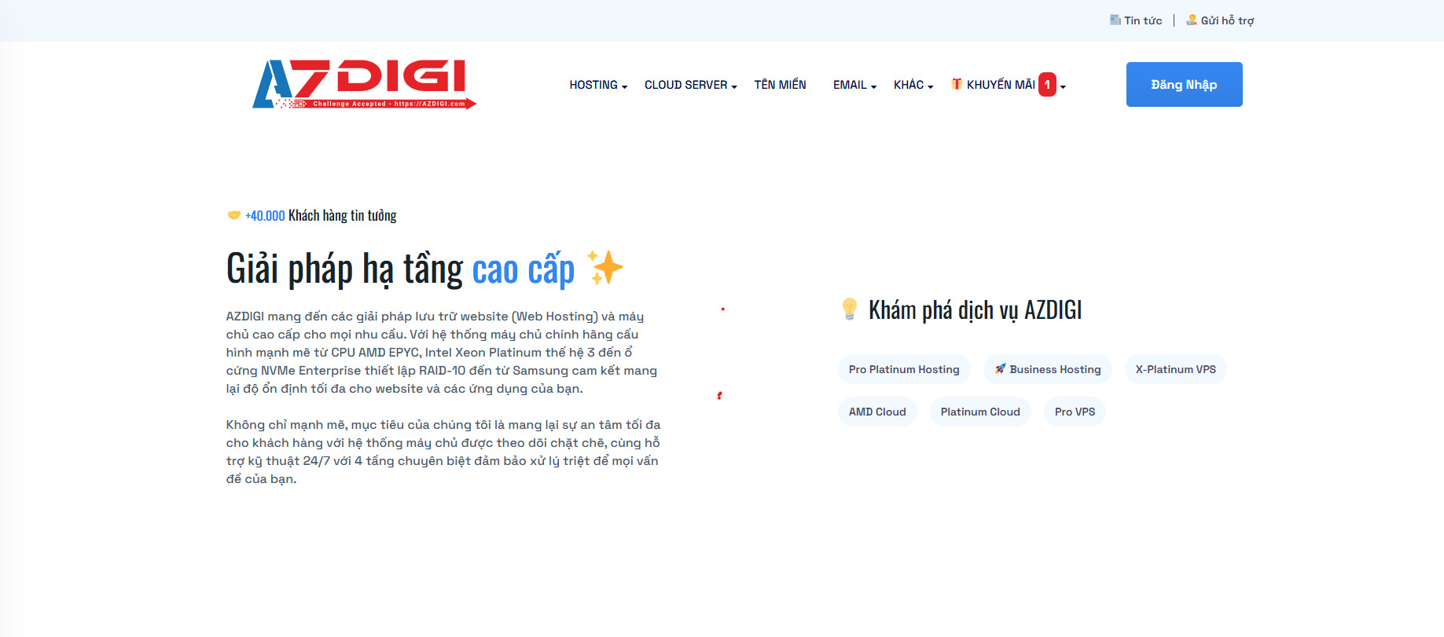Click the sparkles icon after cao cấp
Viewport: 1444px width, 637px height.
point(604,267)
